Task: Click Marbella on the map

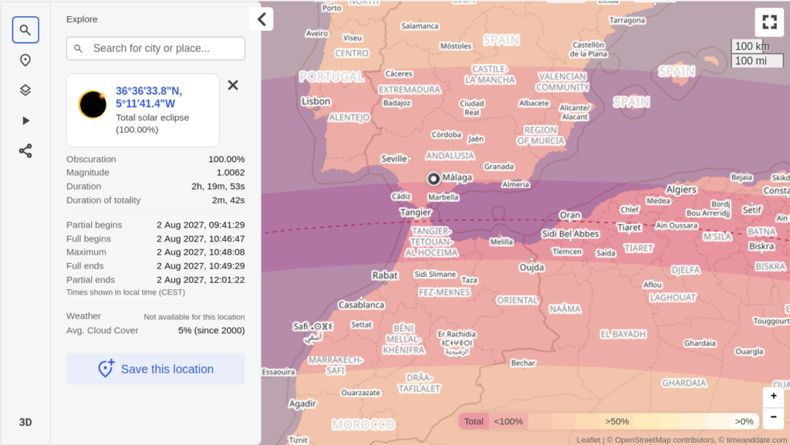Action: point(444,197)
